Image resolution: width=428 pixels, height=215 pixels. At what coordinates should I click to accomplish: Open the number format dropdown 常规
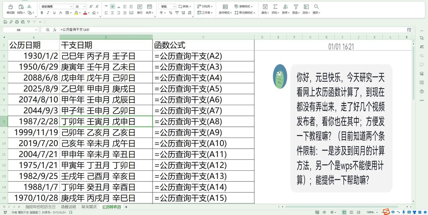pyautogui.click(x=167, y=6)
